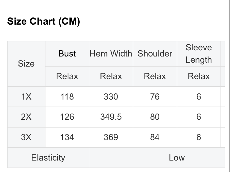Click the Size Chart (CM) heading
The width and height of the screenshot is (232, 172).
43,21
